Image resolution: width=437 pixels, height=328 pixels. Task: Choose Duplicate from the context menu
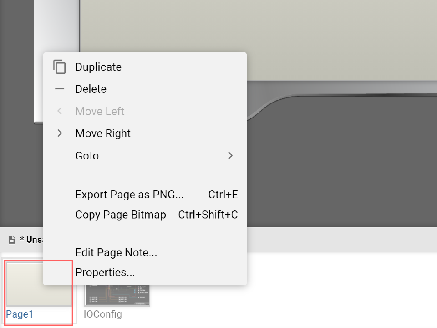98,67
